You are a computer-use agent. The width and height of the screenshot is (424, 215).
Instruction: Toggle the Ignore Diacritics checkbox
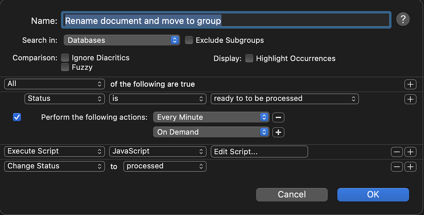65,58
